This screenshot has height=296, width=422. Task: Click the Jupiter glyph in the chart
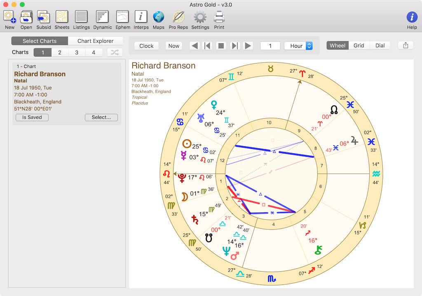pos(354,140)
